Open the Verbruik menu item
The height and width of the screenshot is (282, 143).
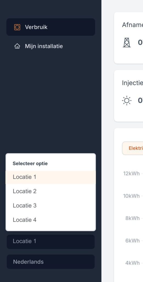click(51, 27)
